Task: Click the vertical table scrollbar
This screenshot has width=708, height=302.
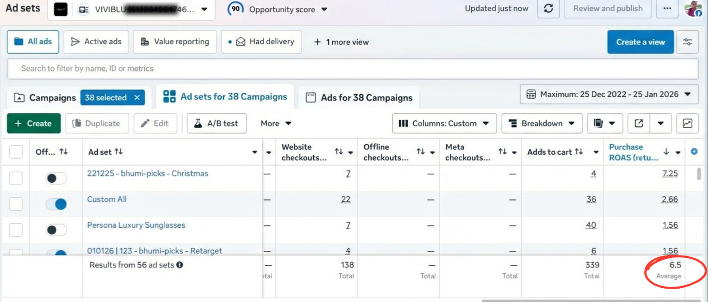Action: point(699,173)
